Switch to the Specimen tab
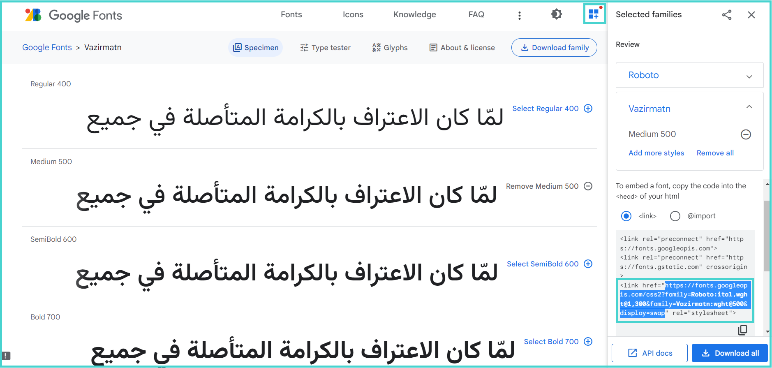Image resolution: width=772 pixels, height=368 pixels. coord(256,48)
